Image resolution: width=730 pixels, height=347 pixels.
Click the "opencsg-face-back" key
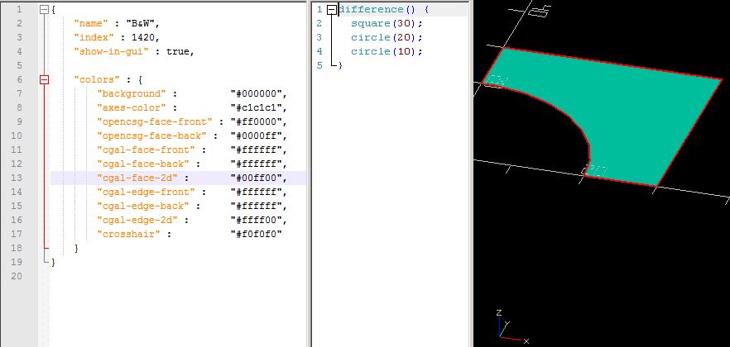(151, 135)
